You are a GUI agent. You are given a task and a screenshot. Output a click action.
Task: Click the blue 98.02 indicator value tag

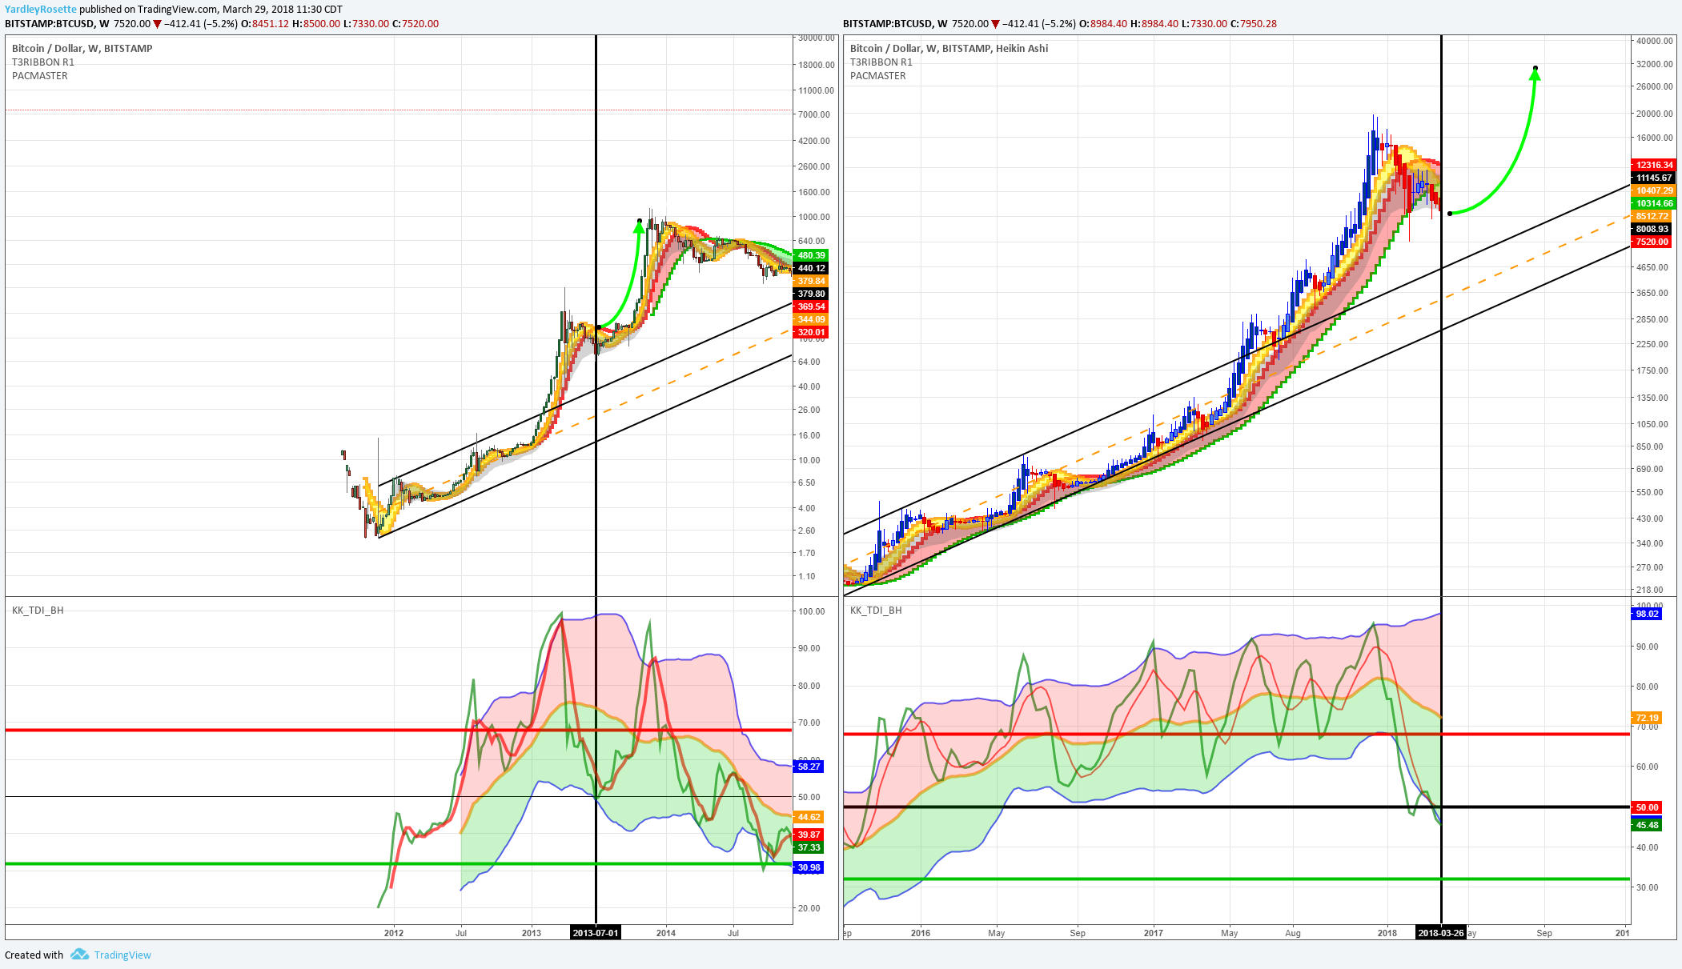pyautogui.click(x=1647, y=614)
